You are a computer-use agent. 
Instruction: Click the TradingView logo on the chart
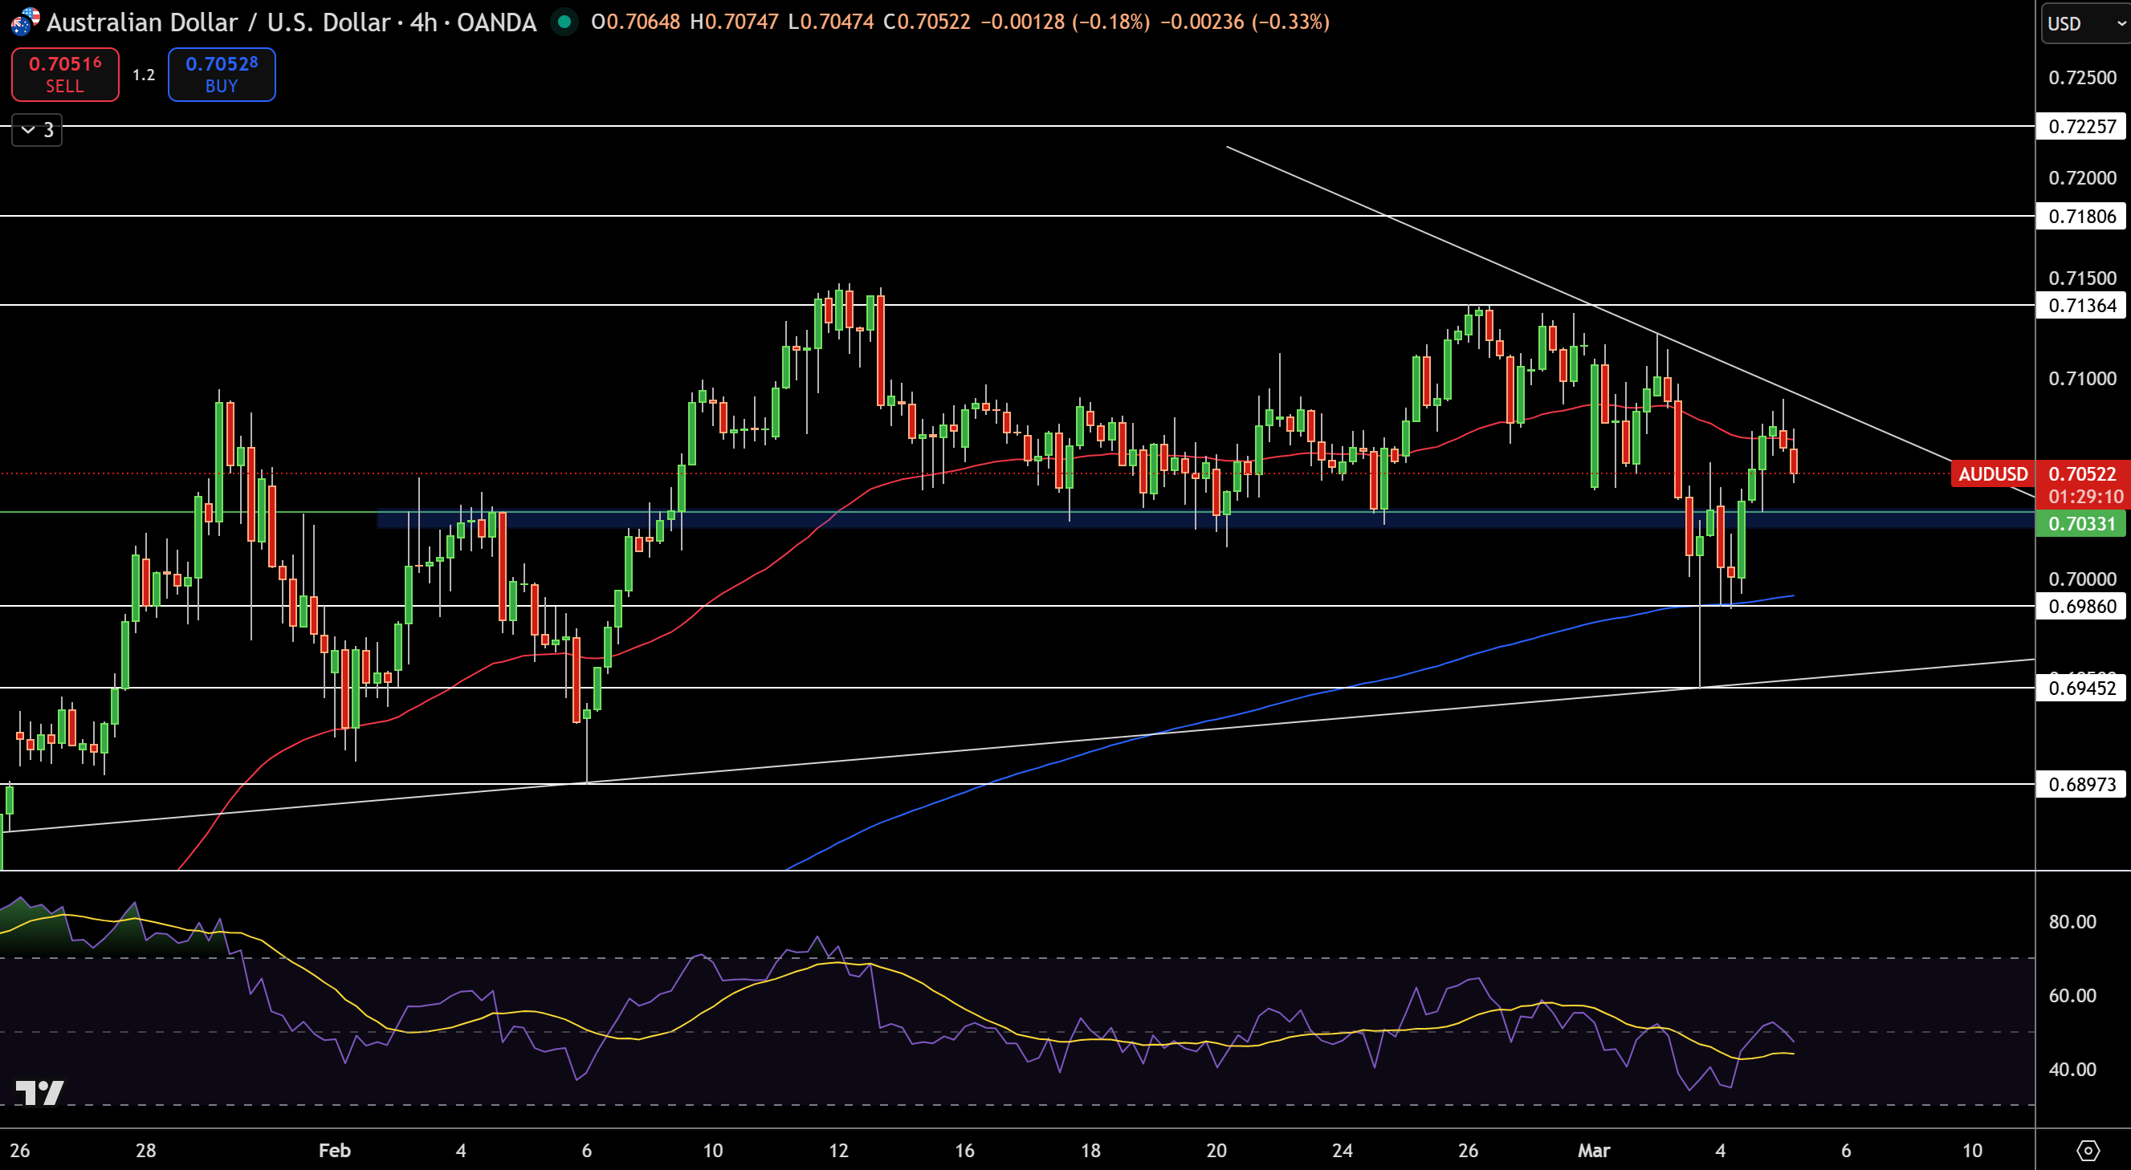coord(39,1092)
